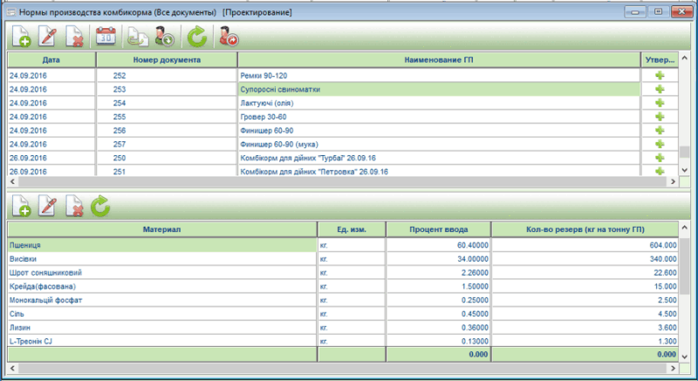This screenshot has width=698, height=381.
Task: Refresh the materials list in lower toolbar
Action: [101, 207]
